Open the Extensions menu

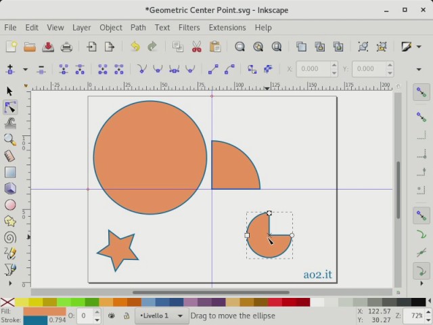227,28
